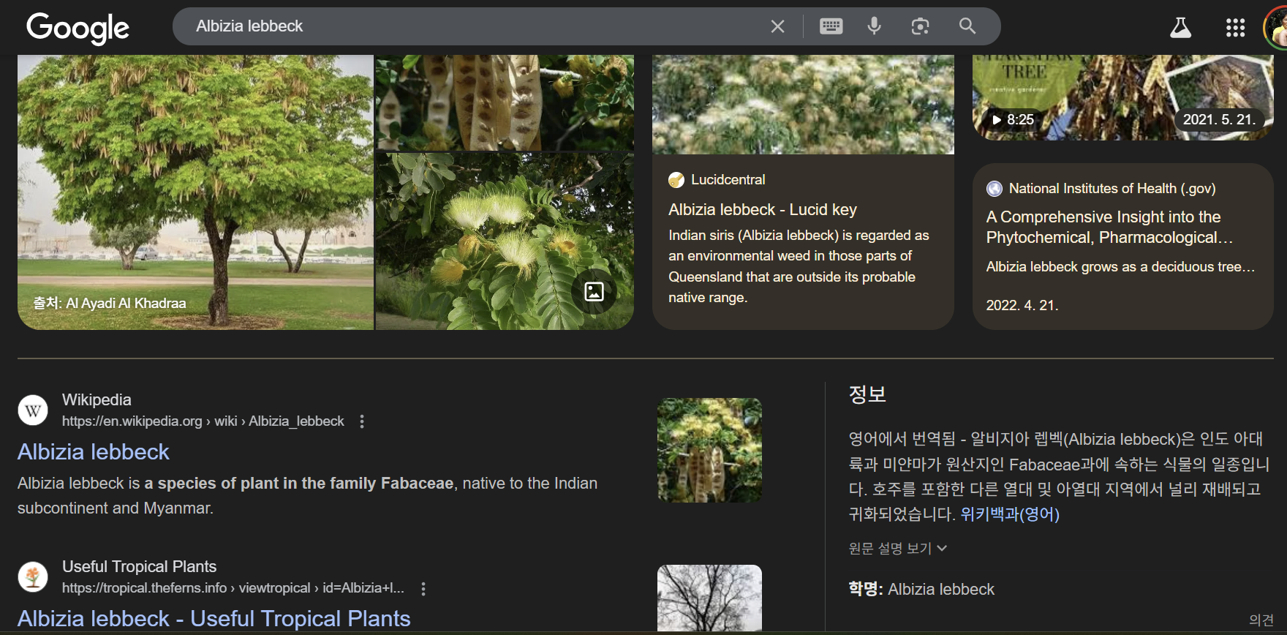Open the Useful Tropical Plants result thumbnail

(709, 598)
